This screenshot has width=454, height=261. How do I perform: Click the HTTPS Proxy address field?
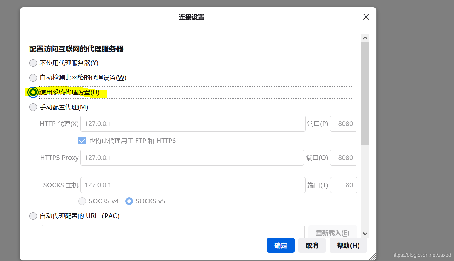click(192, 158)
